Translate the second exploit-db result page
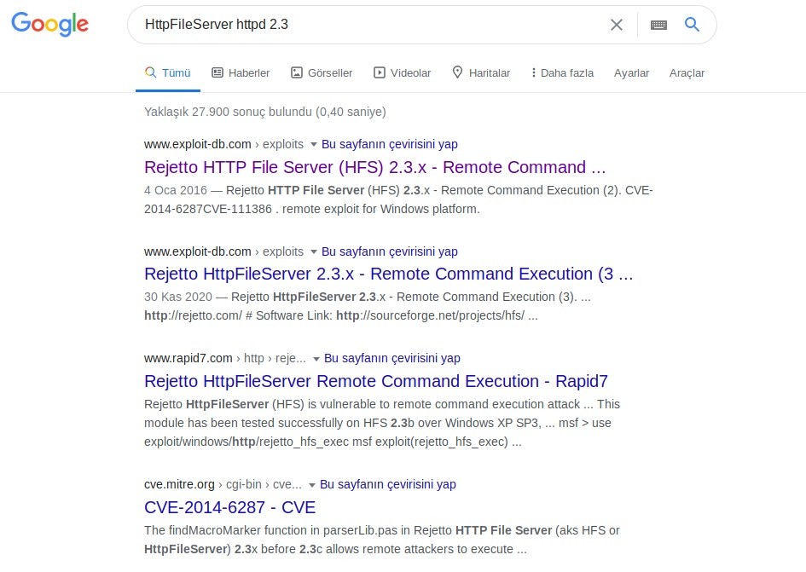806x572 pixels. click(389, 251)
